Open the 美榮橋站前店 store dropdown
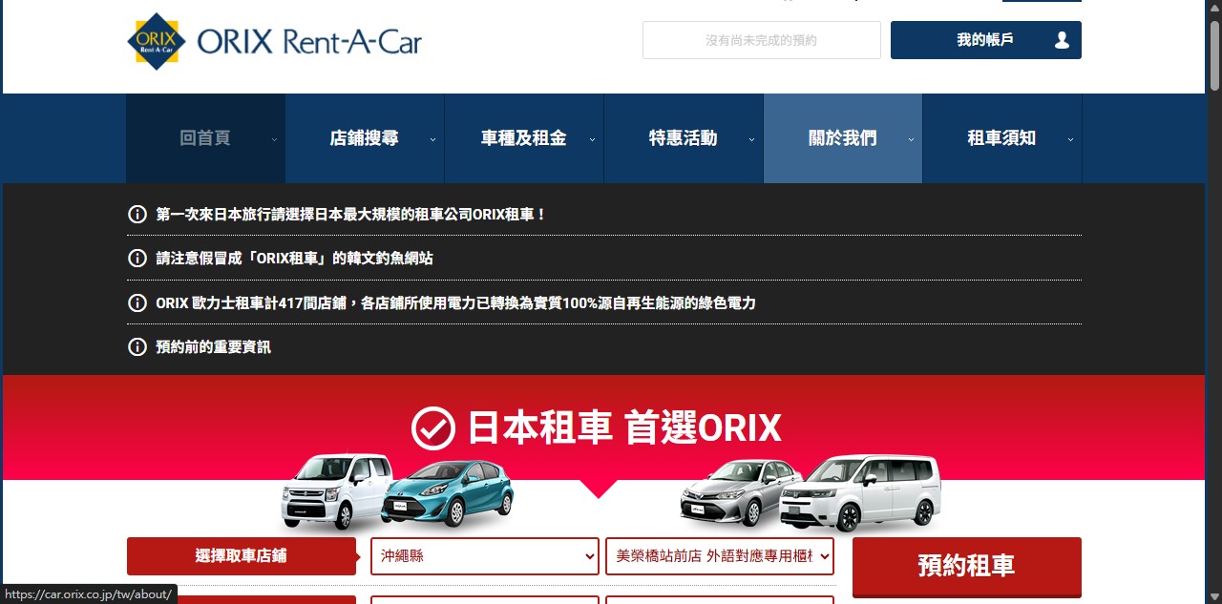 coord(719,556)
